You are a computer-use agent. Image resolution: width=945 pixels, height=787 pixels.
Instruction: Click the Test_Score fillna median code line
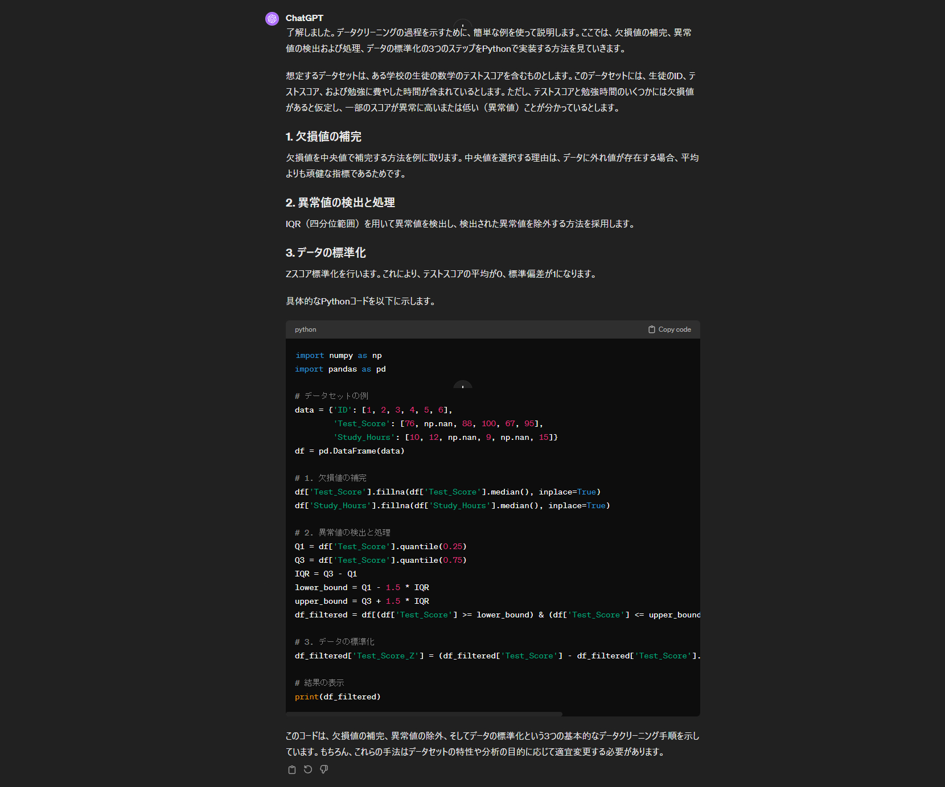pyautogui.click(x=447, y=492)
